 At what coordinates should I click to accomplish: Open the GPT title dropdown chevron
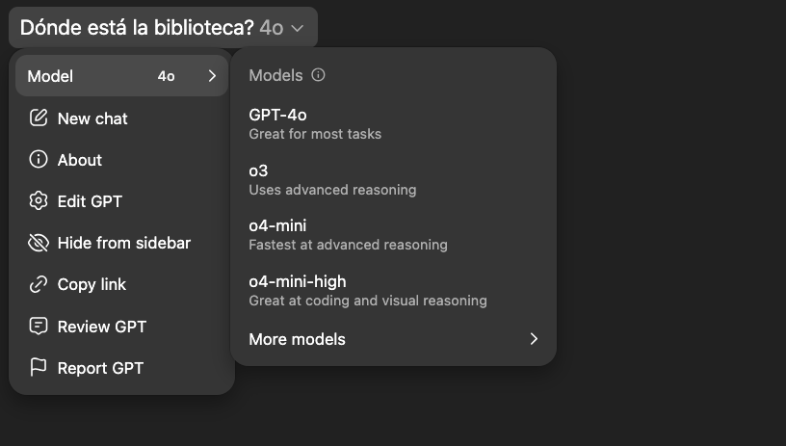(298, 28)
